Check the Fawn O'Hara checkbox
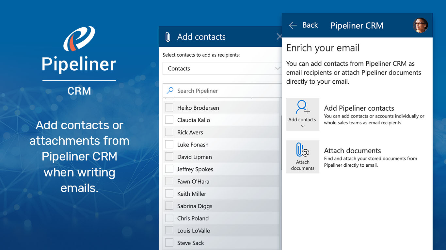Viewport: 446px width, 250px height. 169,181
